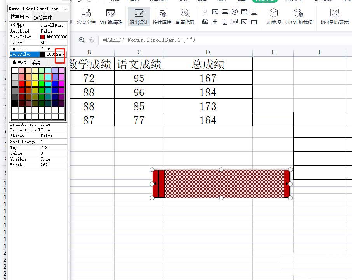Click the 总成绩 header cell
The width and height of the screenshot is (352, 280).
208,64
